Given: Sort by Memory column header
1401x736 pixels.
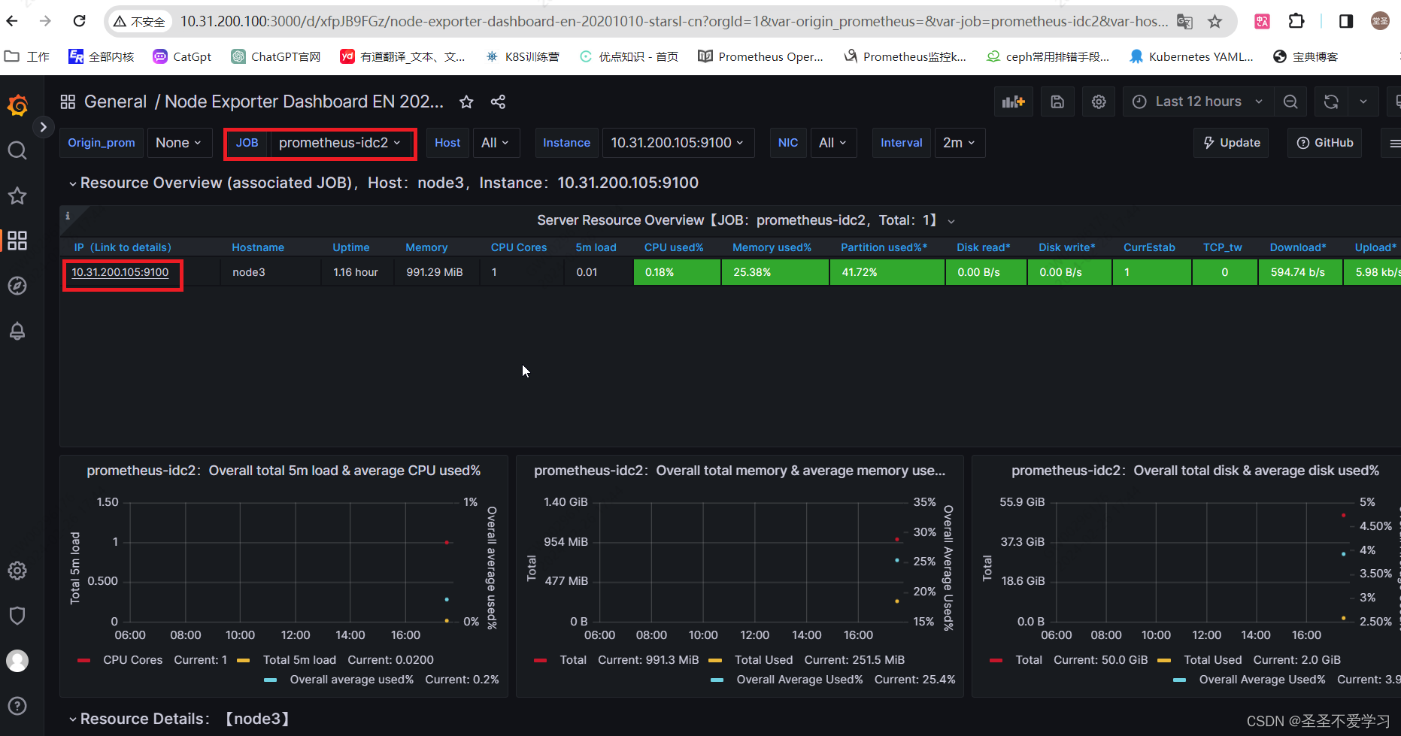Looking at the screenshot, I should click(426, 247).
